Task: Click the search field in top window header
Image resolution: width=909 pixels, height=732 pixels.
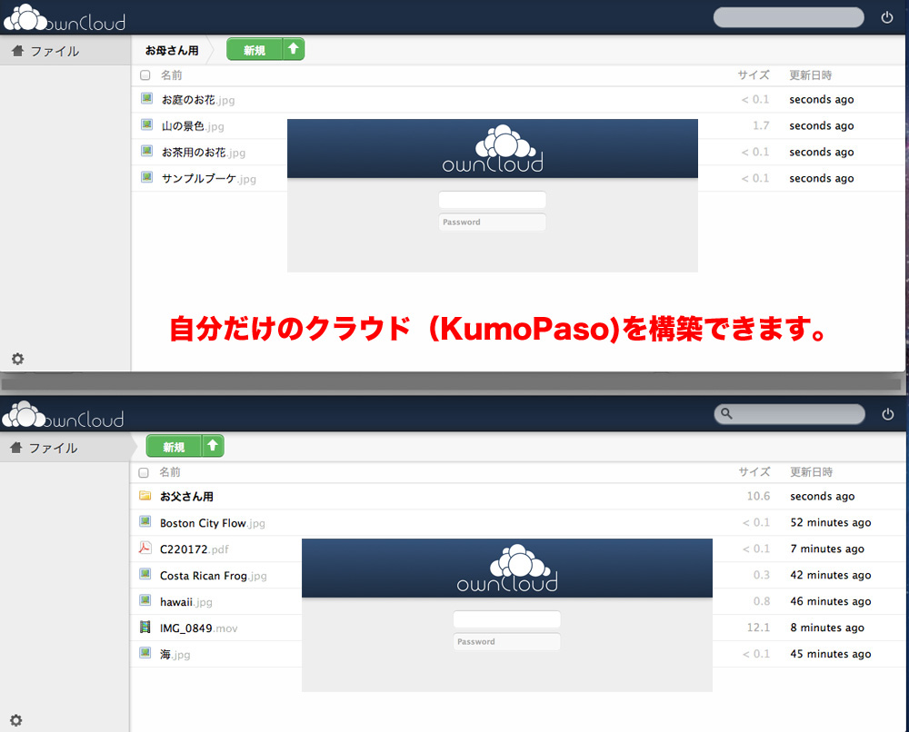Action: [x=788, y=17]
